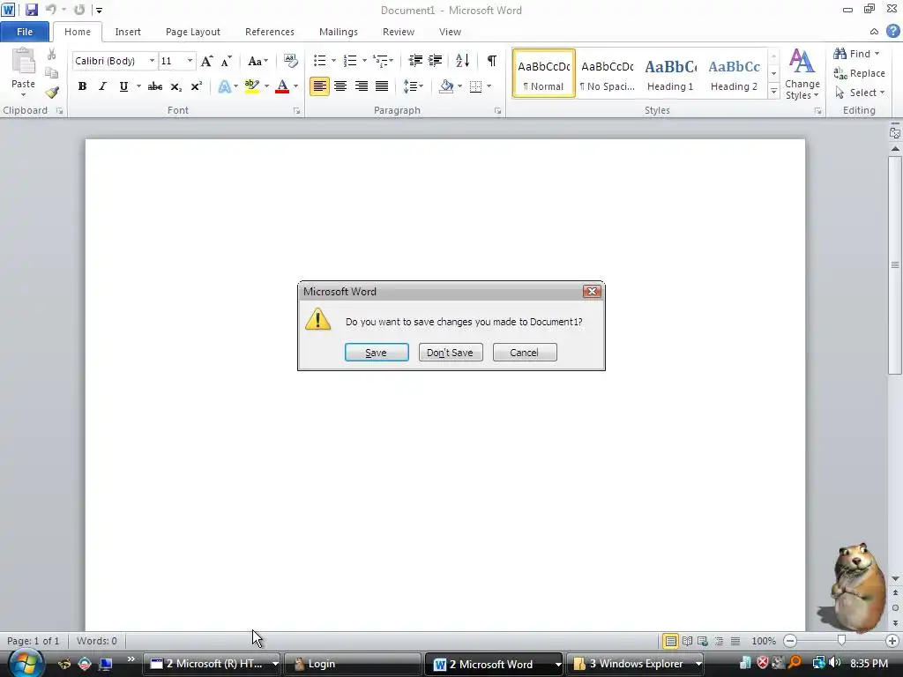Screen dimensions: 903x677
Task: Click the Undo icon in the title bar
Action: click(x=50, y=10)
